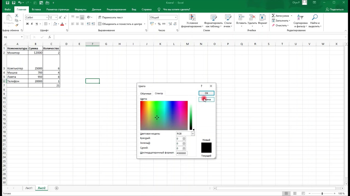This screenshot has height=196, width=350.
Task: Increase the cell indent
Action: 94,24
